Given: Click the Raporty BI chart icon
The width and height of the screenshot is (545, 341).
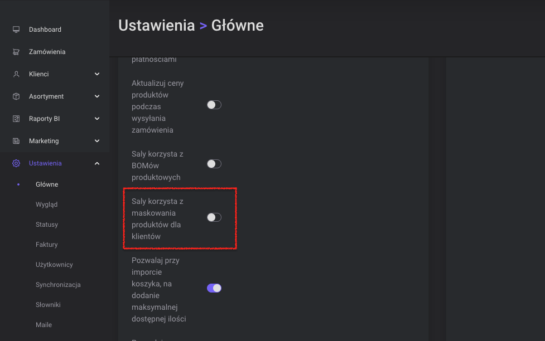Looking at the screenshot, I should coord(16,118).
